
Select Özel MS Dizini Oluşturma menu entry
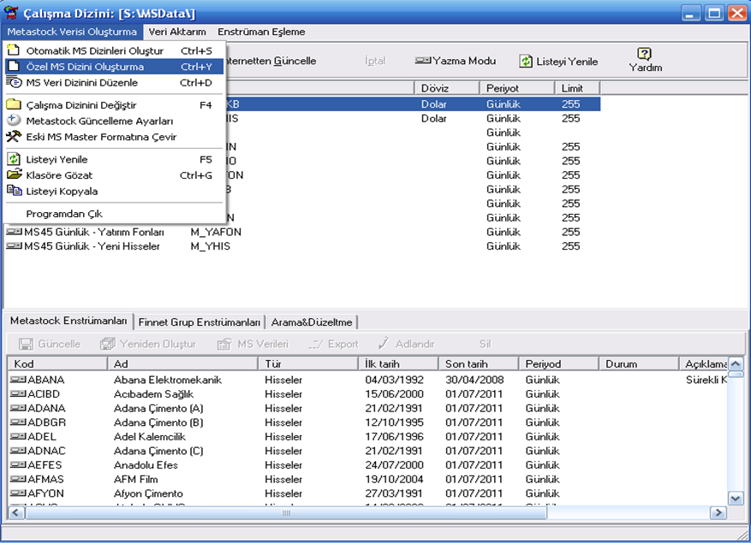tap(85, 67)
